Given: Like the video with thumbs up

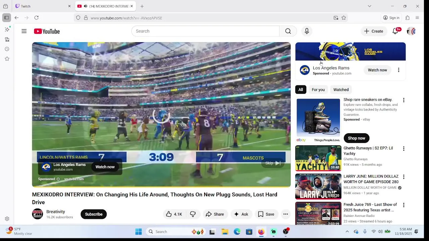Looking at the screenshot, I should 174,214.
